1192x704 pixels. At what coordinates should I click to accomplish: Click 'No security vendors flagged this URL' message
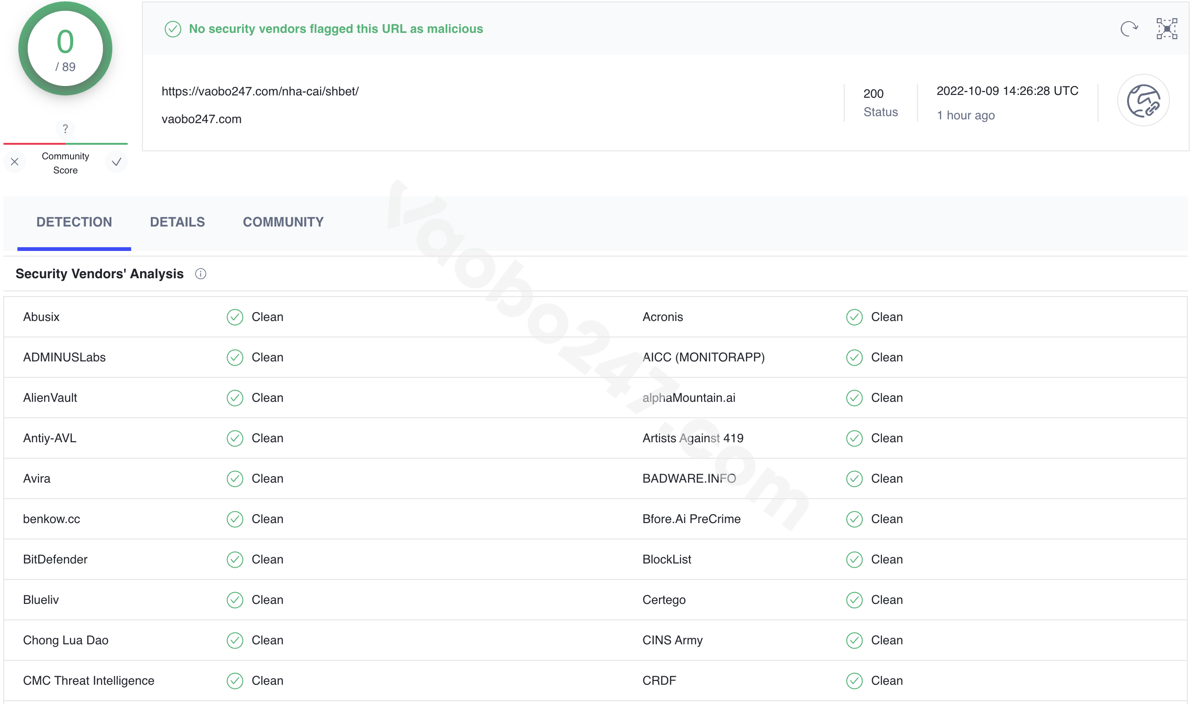point(336,29)
